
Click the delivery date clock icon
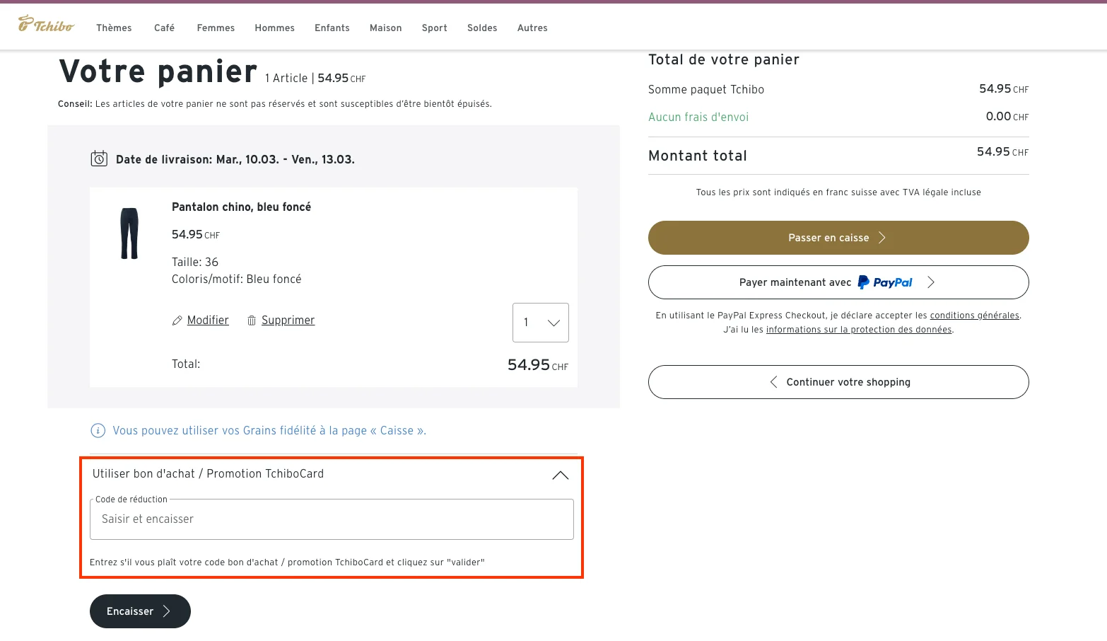[99, 158]
